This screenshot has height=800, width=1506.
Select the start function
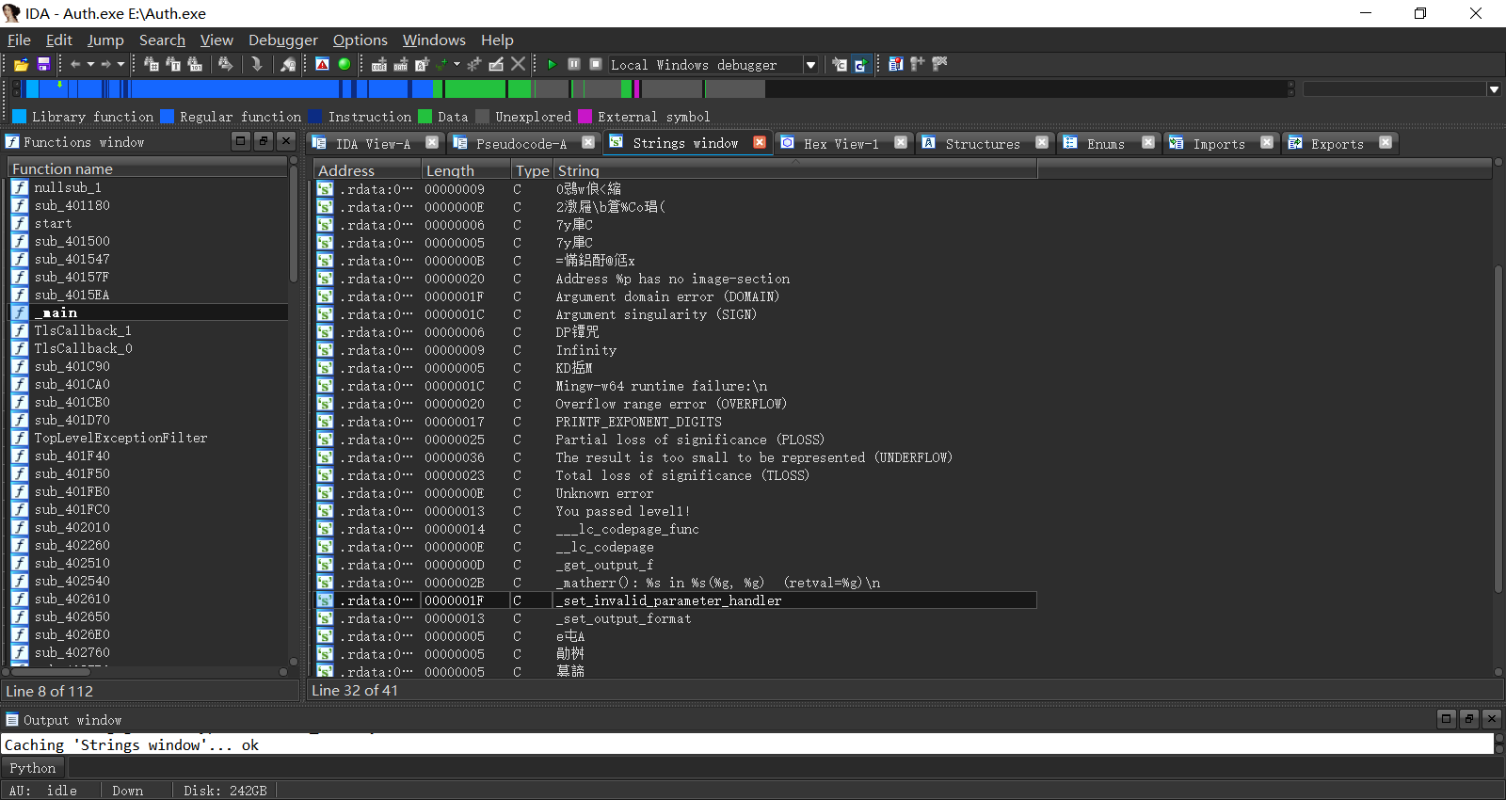tap(149, 223)
